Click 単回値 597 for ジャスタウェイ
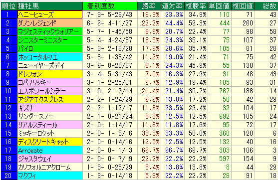Image resolution: width=278 pixels, height=180 pixels. point(224,159)
